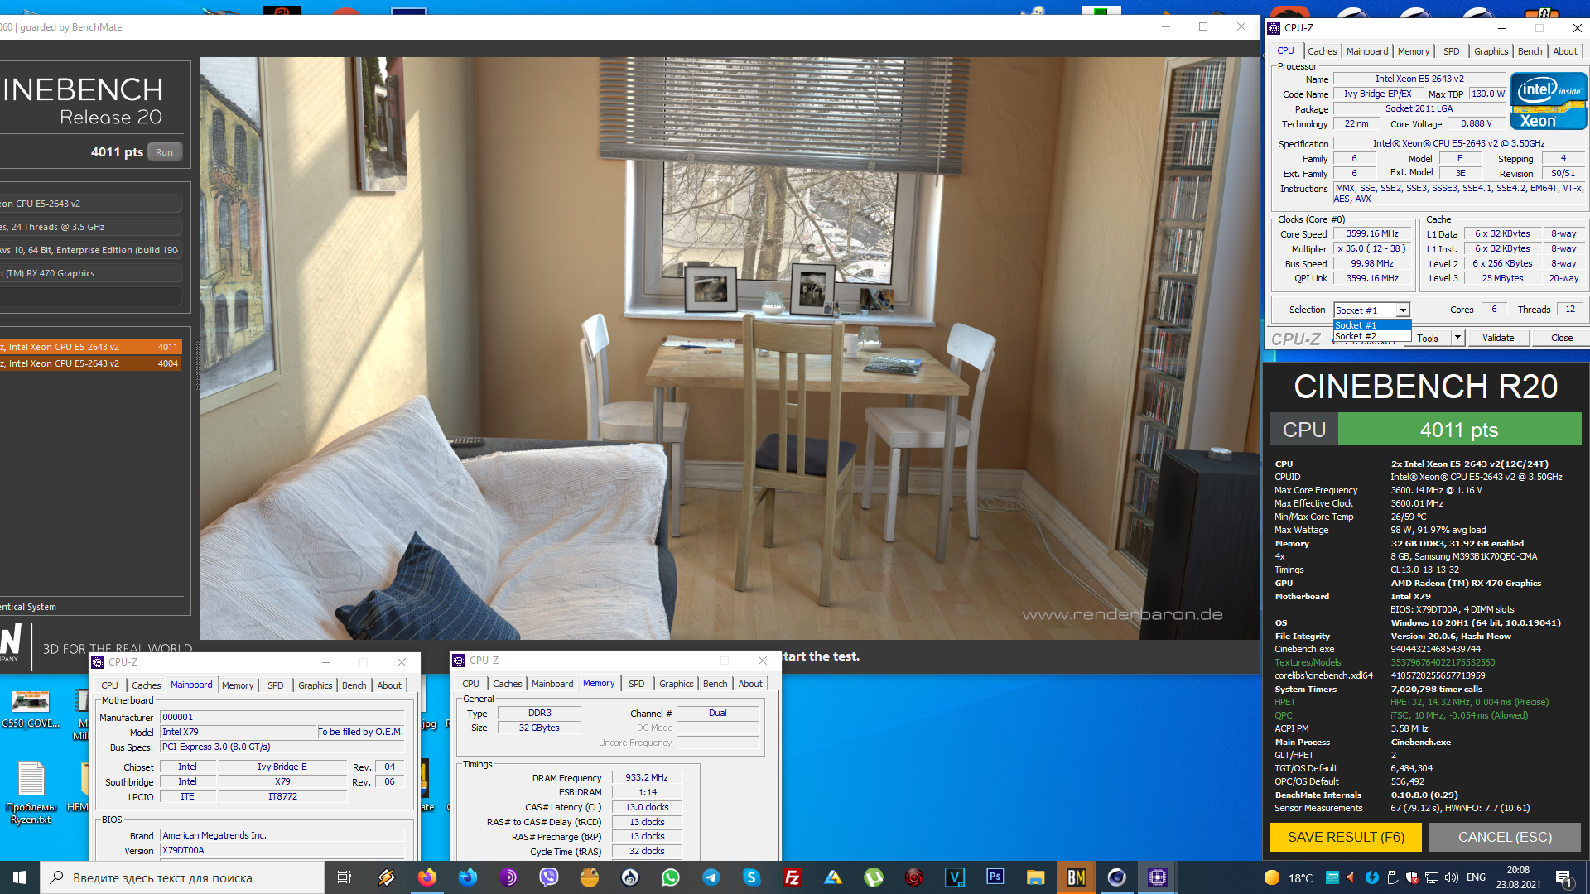Select ranking entry scoring 4011
1590x894 pixels.
click(89, 347)
